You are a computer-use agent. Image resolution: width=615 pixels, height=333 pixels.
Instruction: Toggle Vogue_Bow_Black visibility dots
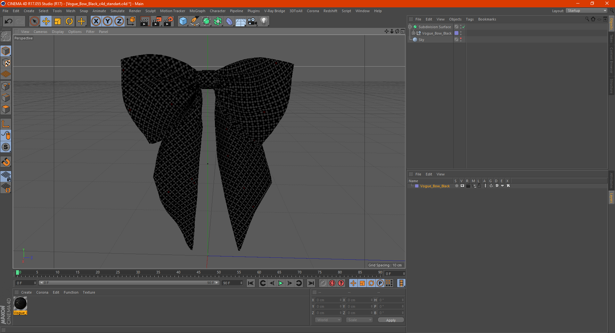click(x=461, y=33)
